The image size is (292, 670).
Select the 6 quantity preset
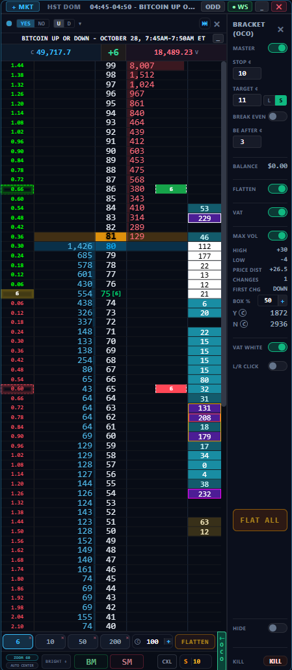point(18,641)
